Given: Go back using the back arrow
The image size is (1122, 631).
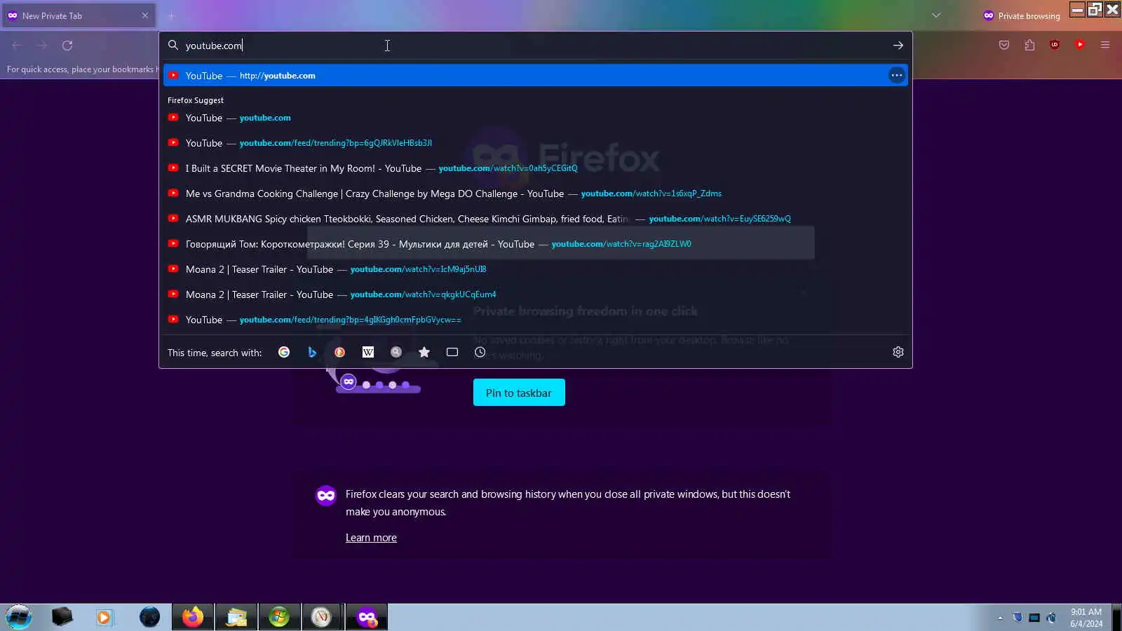Looking at the screenshot, I should point(17,46).
